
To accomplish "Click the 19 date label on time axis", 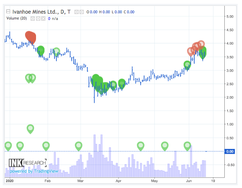I will (x=213, y=181).
